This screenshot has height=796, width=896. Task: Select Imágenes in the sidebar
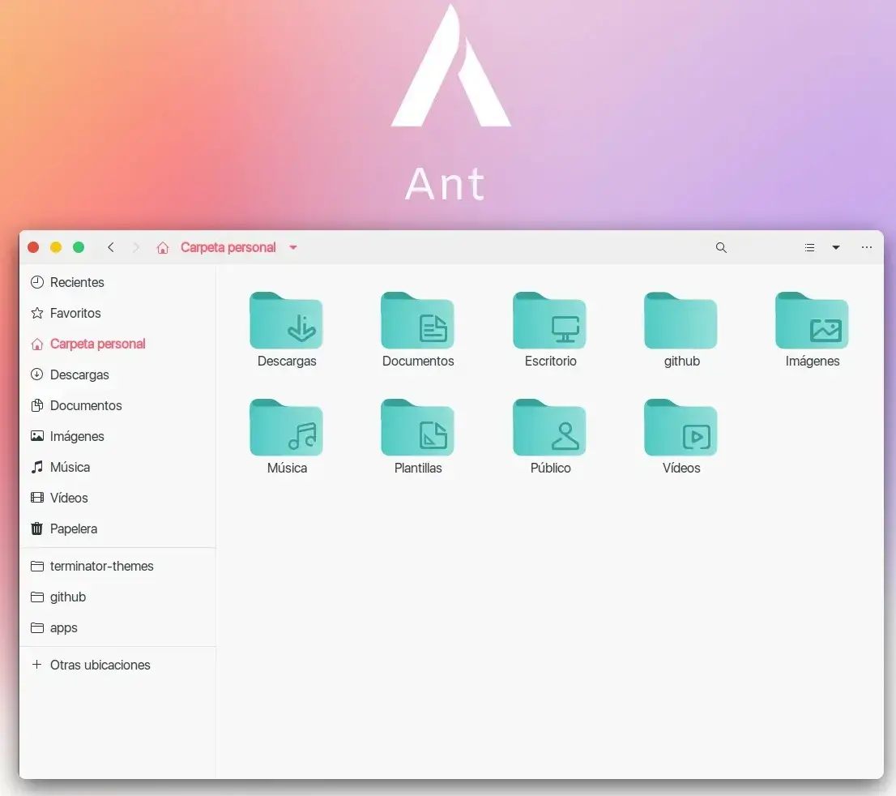point(77,436)
